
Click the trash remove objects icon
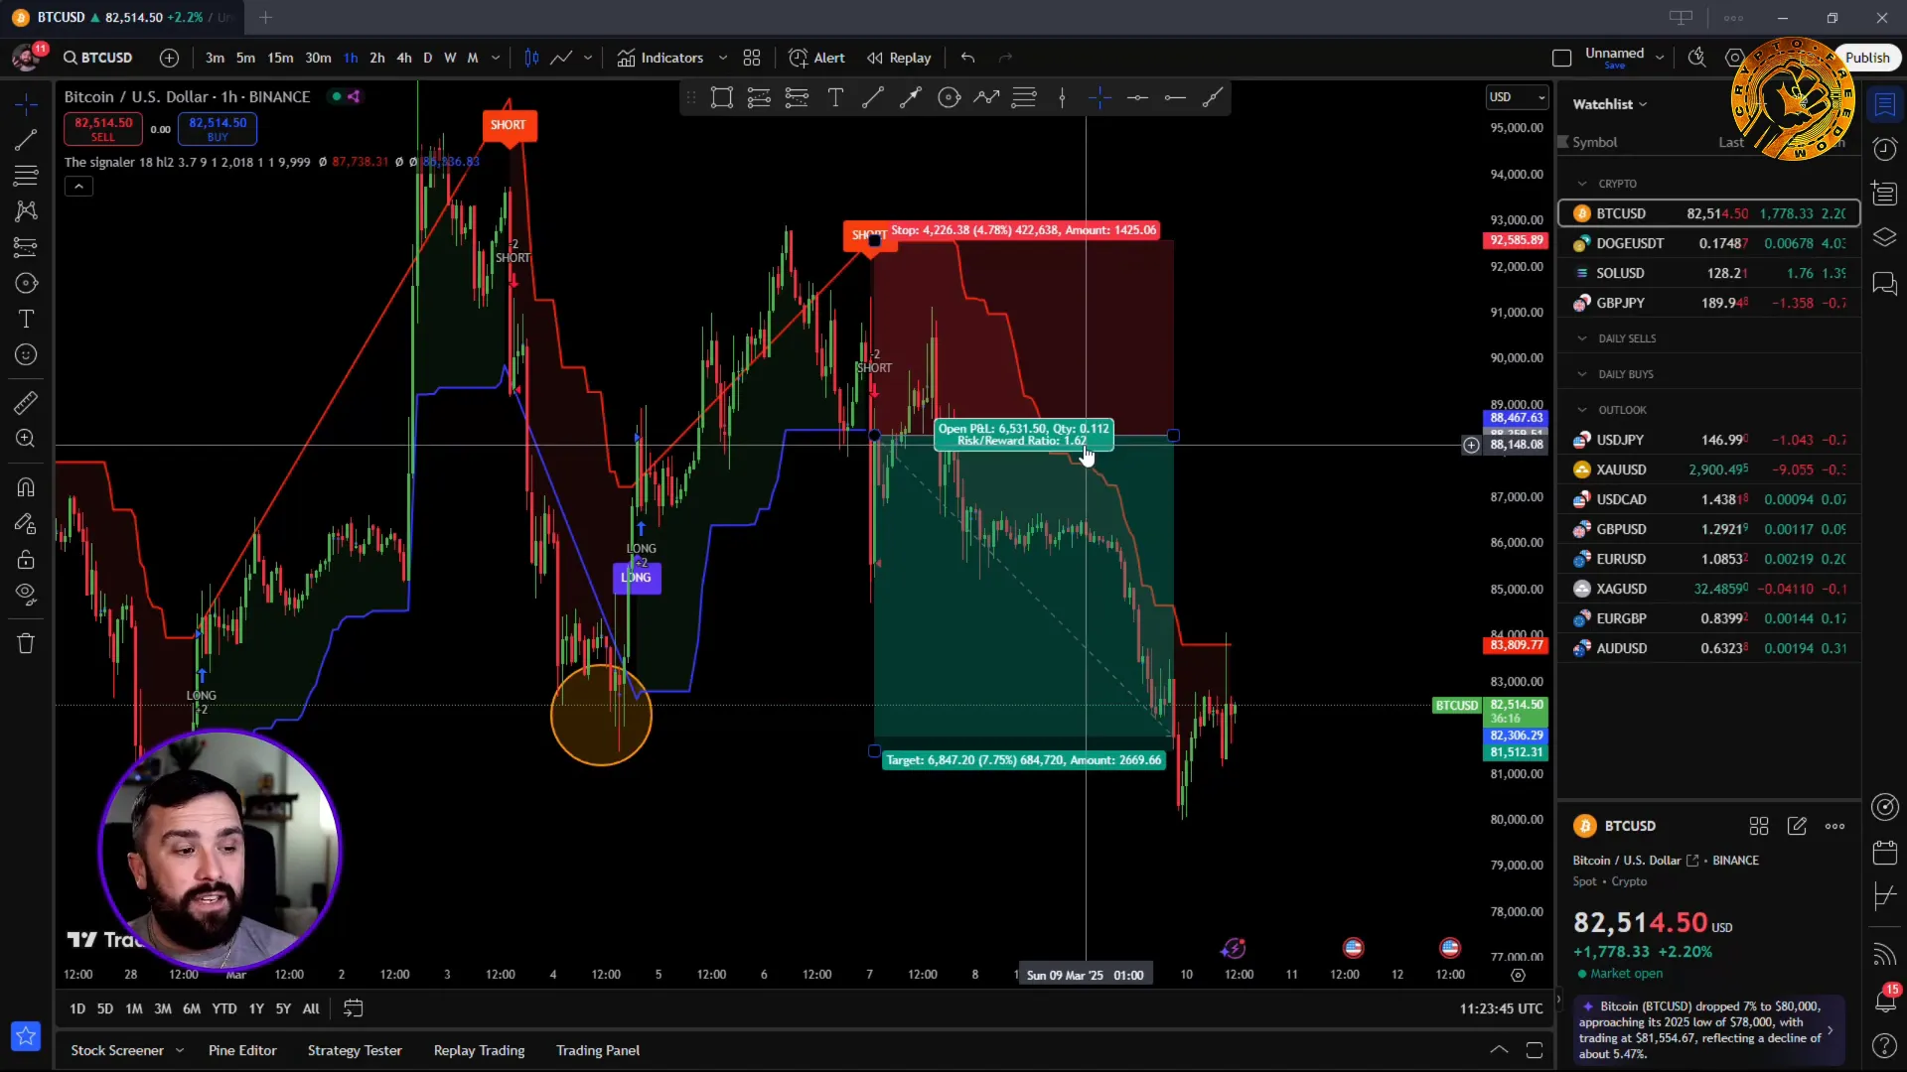click(26, 643)
